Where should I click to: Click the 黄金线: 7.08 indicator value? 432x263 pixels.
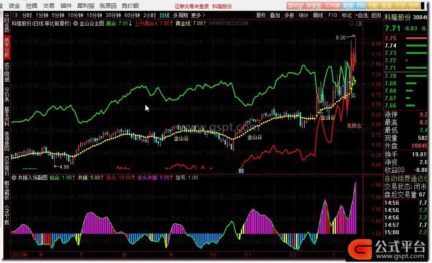click(x=191, y=23)
